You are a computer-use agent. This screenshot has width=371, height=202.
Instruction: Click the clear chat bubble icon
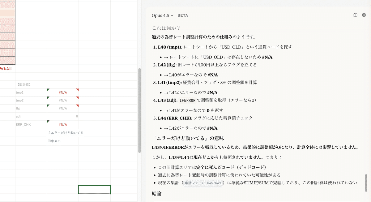tap(355, 15)
